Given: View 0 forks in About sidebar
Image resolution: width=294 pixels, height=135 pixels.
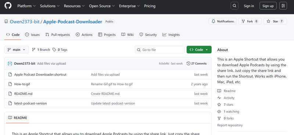Looking at the screenshot, I should point(225,118).
